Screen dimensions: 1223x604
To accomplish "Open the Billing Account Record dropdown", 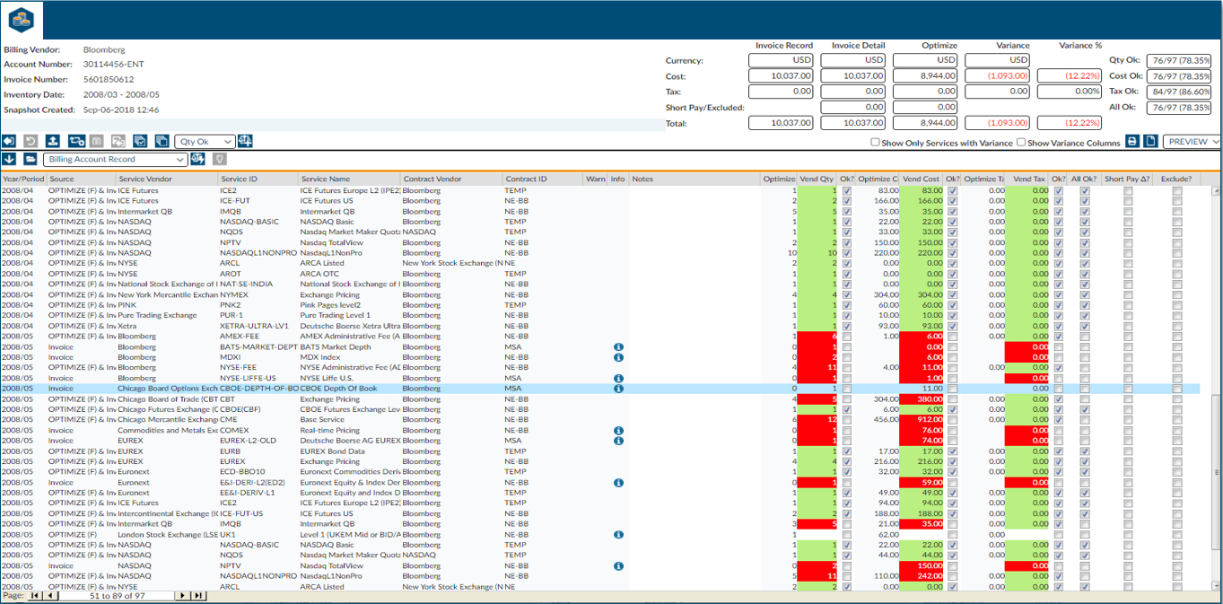I will point(115,159).
